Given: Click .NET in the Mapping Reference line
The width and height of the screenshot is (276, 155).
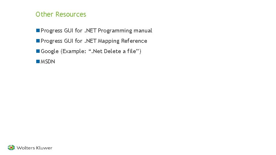Looking at the screenshot, I should tap(90, 41).
